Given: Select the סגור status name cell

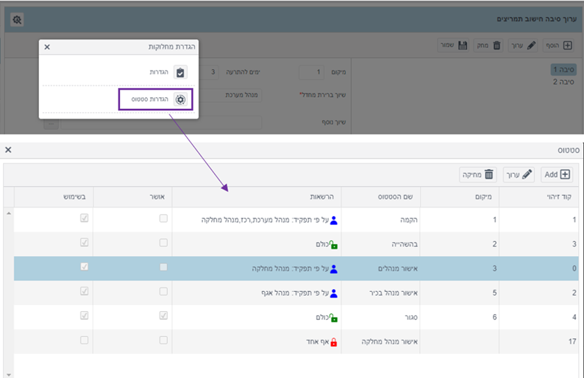Looking at the screenshot, I should [381, 317].
